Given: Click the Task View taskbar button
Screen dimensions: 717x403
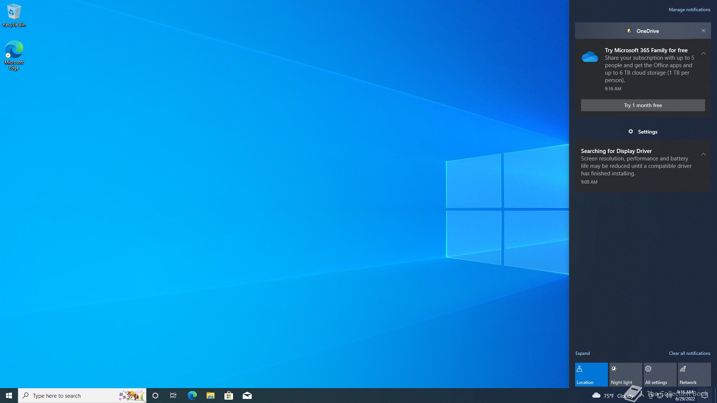Looking at the screenshot, I should tap(173, 396).
